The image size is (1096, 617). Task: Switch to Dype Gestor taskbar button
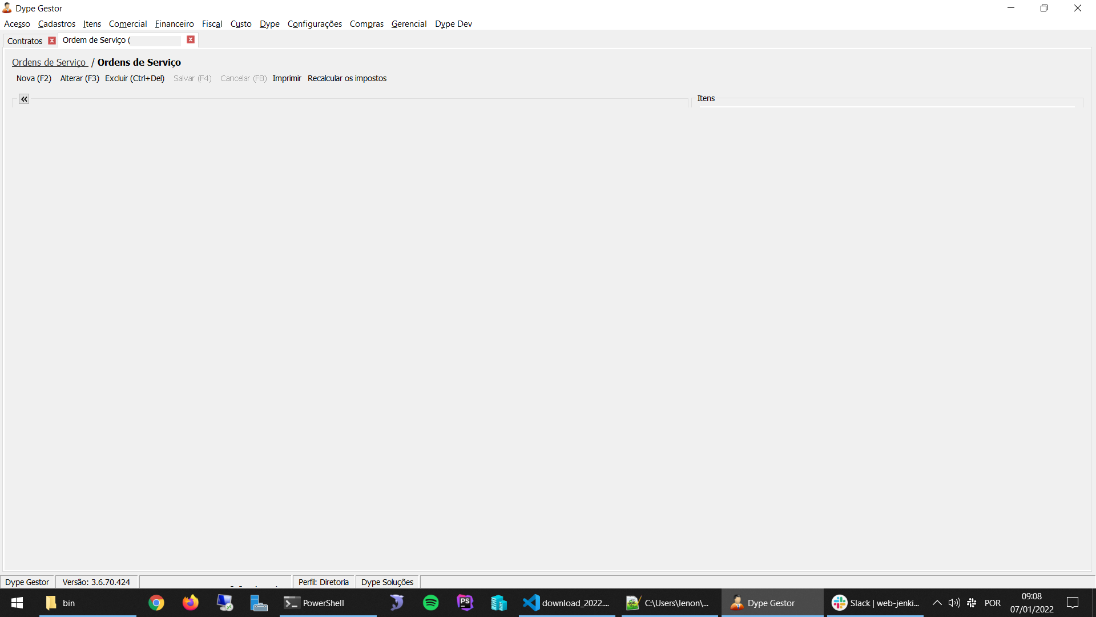(x=772, y=603)
